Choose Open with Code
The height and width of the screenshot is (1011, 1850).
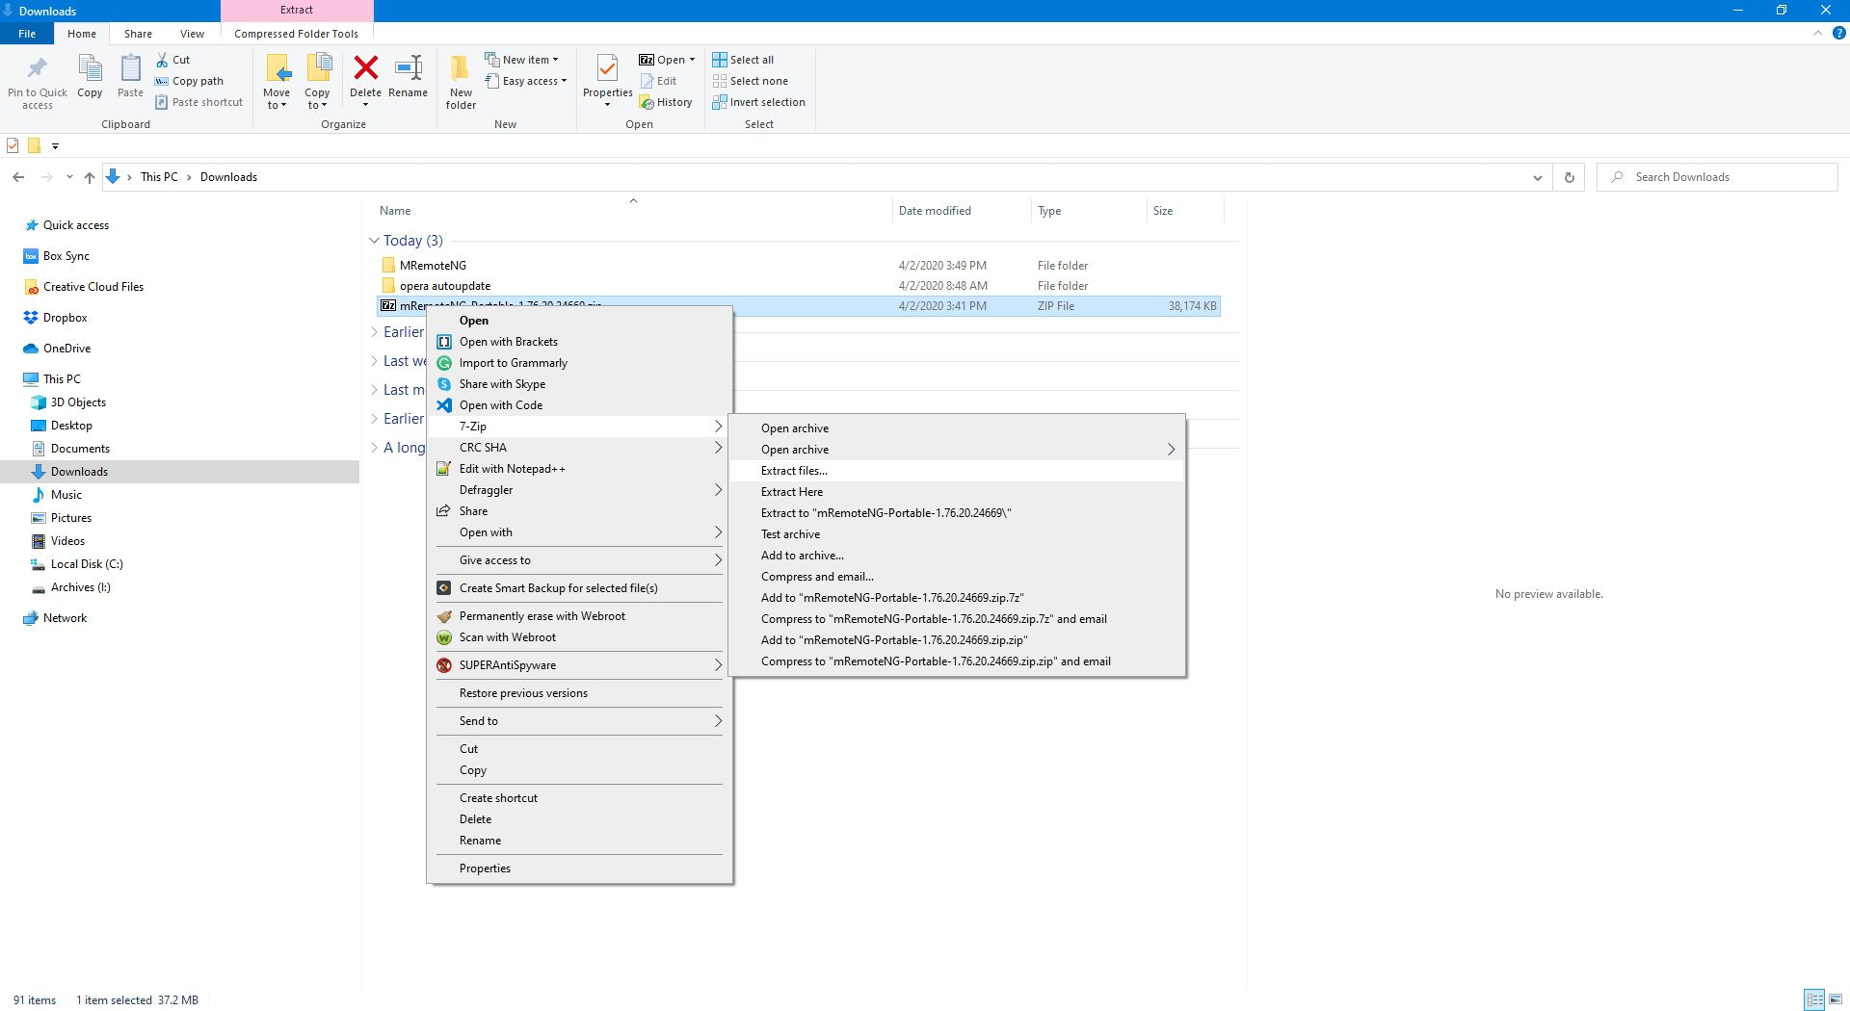pyautogui.click(x=501, y=405)
